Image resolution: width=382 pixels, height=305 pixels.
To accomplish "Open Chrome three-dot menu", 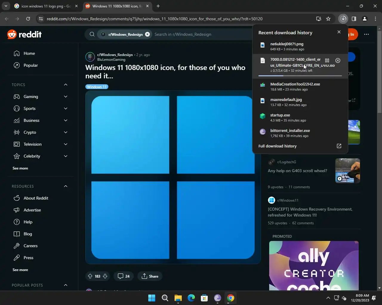I will (x=375, y=19).
